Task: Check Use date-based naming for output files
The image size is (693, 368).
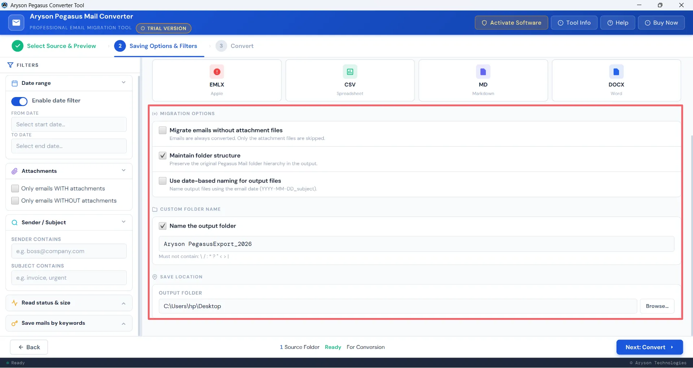Action: pos(163,181)
